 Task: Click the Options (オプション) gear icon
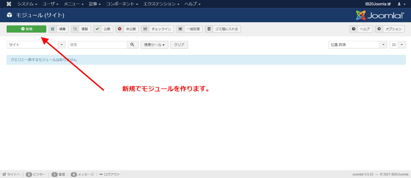click(379, 29)
